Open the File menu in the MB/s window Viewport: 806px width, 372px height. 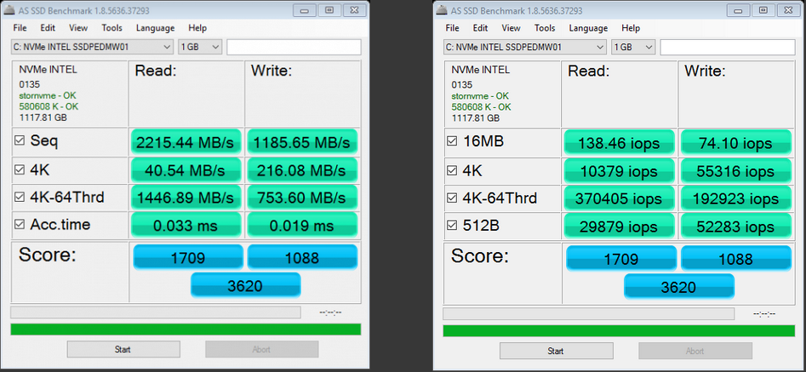point(20,28)
